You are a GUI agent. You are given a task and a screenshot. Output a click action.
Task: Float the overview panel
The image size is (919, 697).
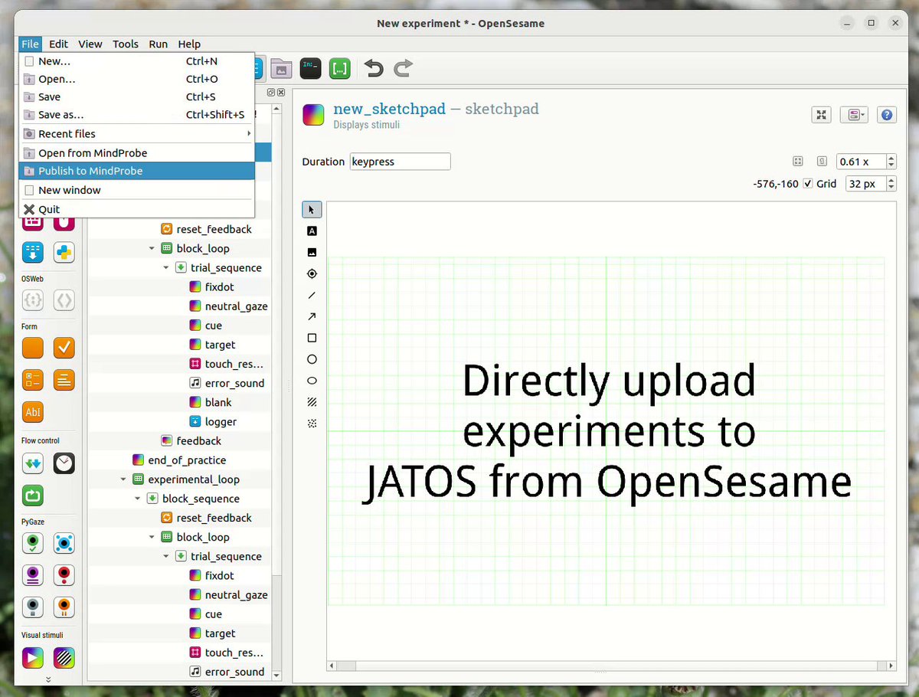(x=271, y=93)
